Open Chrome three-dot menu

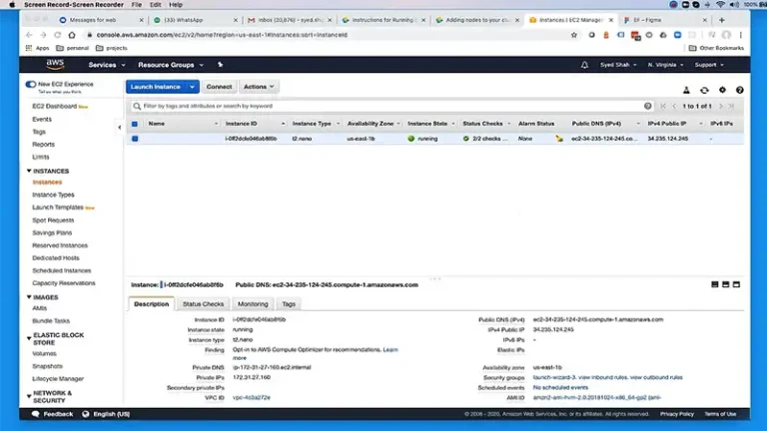(741, 35)
